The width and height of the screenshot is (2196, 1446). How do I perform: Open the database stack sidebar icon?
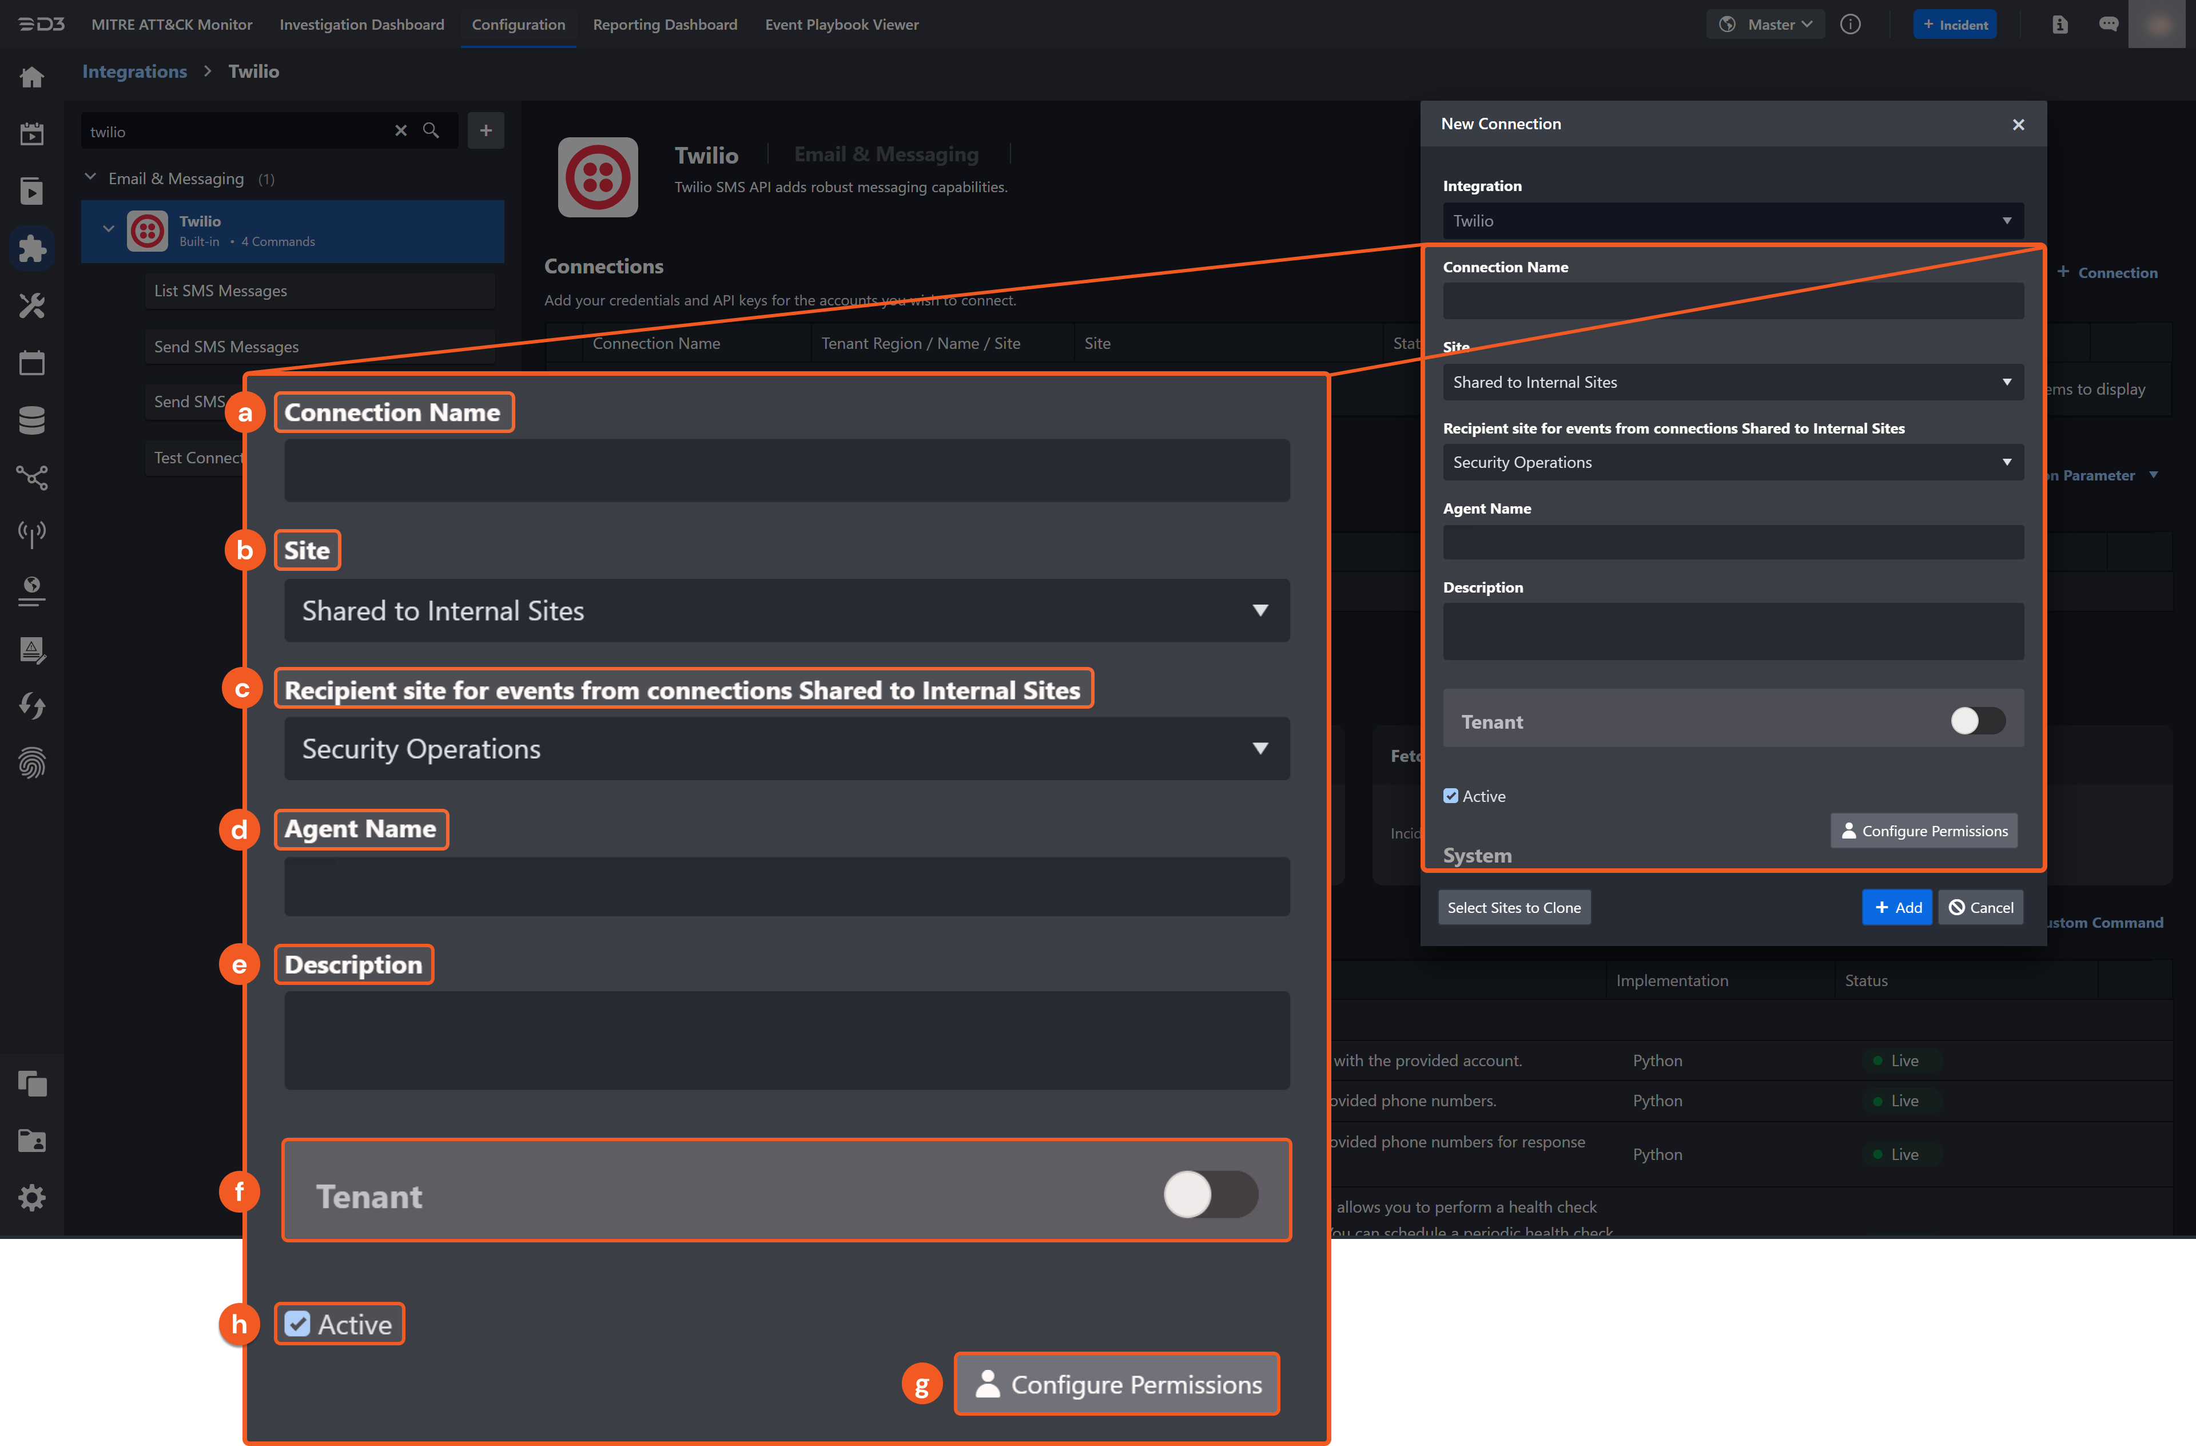click(x=31, y=420)
